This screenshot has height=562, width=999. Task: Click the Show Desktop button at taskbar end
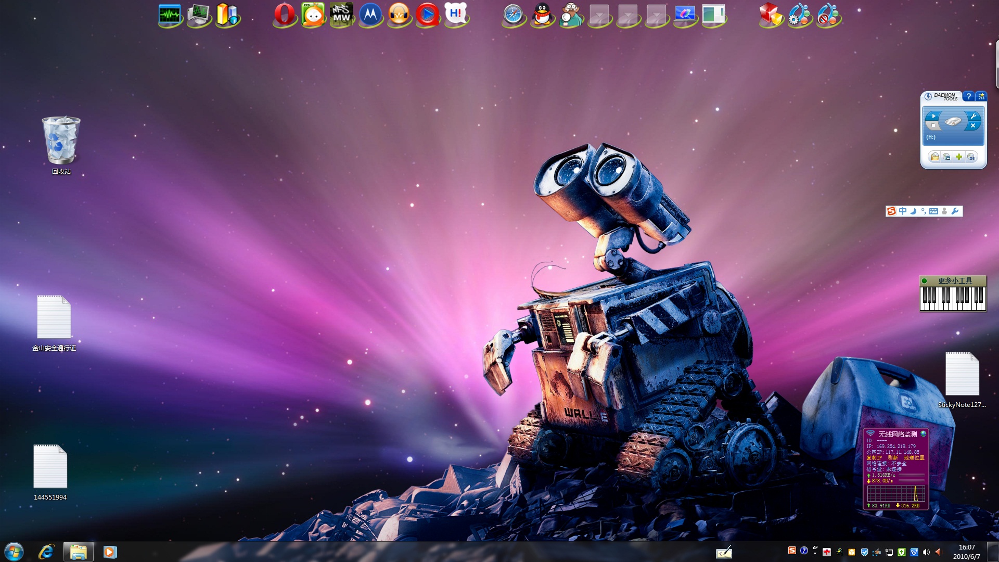[x=993, y=552]
